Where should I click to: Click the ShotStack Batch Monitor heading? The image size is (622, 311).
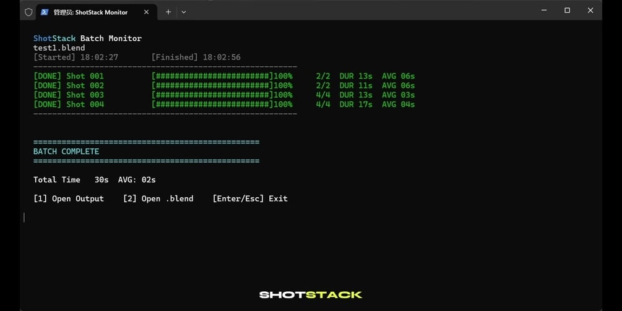pyautogui.click(x=87, y=38)
